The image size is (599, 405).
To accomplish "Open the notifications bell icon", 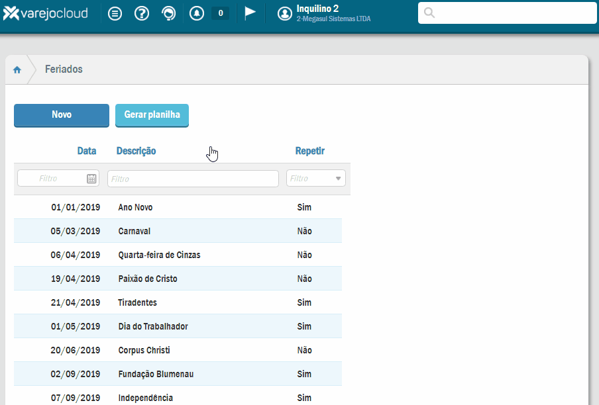I will (x=196, y=13).
